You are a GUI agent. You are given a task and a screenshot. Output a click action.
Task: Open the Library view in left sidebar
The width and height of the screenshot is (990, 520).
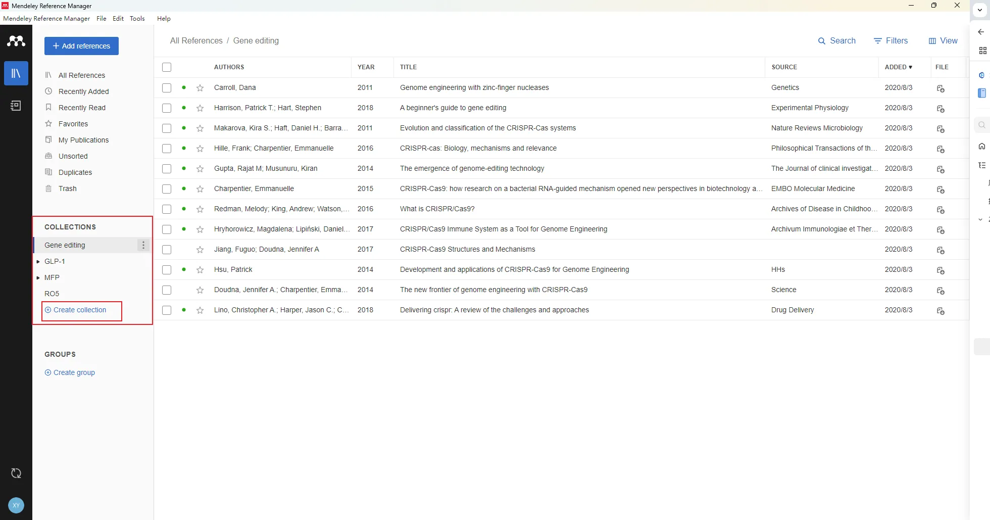pos(16,73)
